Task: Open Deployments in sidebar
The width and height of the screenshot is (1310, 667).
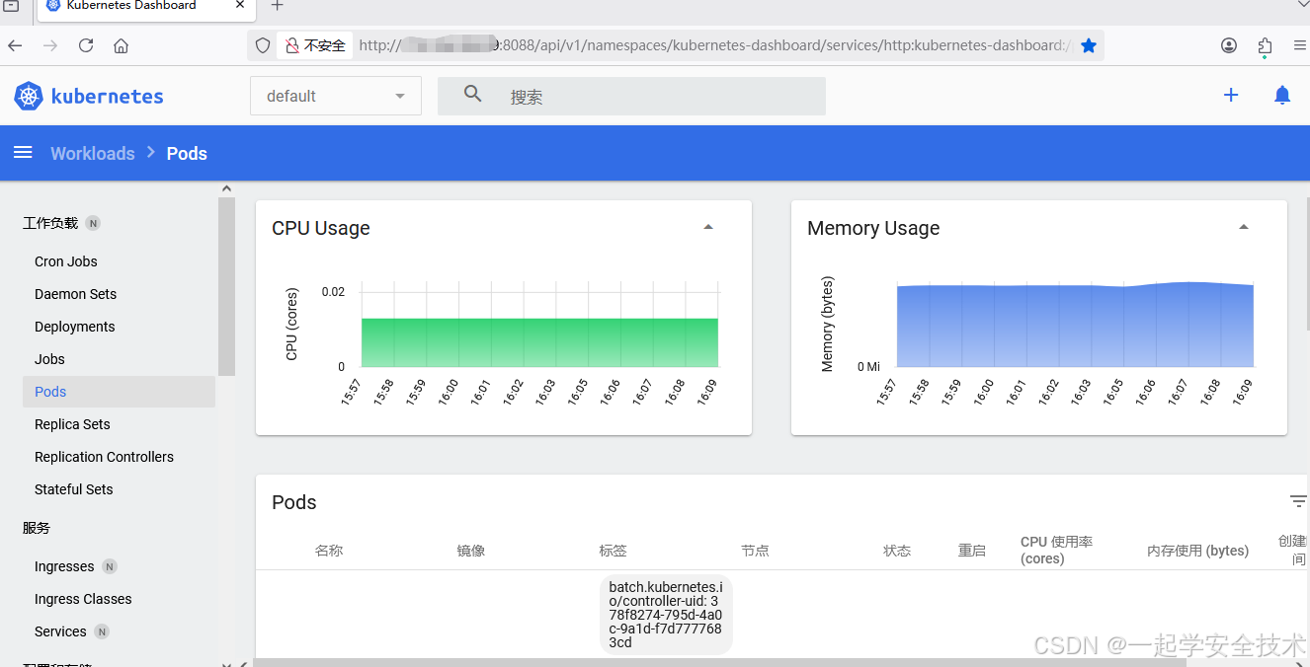Action: pos(75,327)
